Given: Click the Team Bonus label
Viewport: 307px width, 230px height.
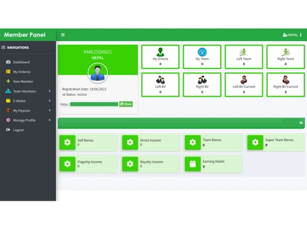Looking at the screenshot, I should pyautogui.click(x=212, y=140).
